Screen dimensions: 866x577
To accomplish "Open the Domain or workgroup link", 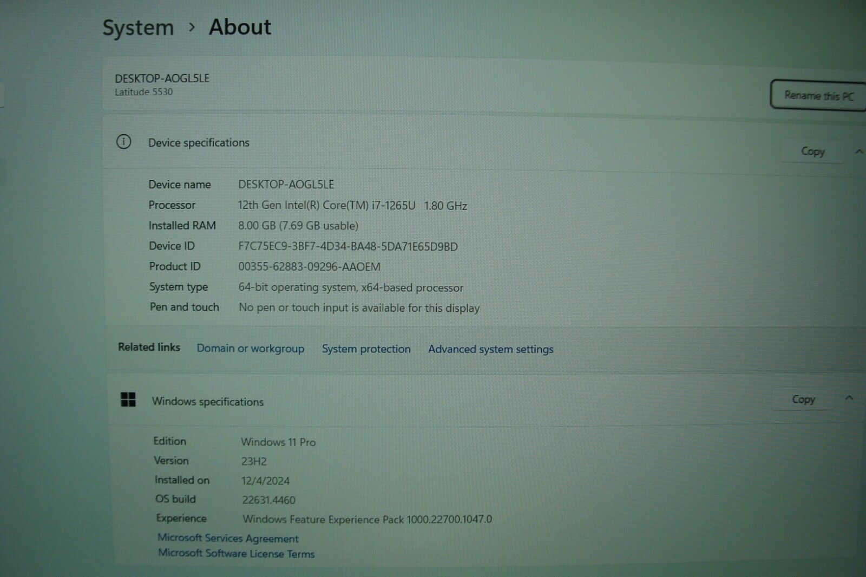I will 250,348.
